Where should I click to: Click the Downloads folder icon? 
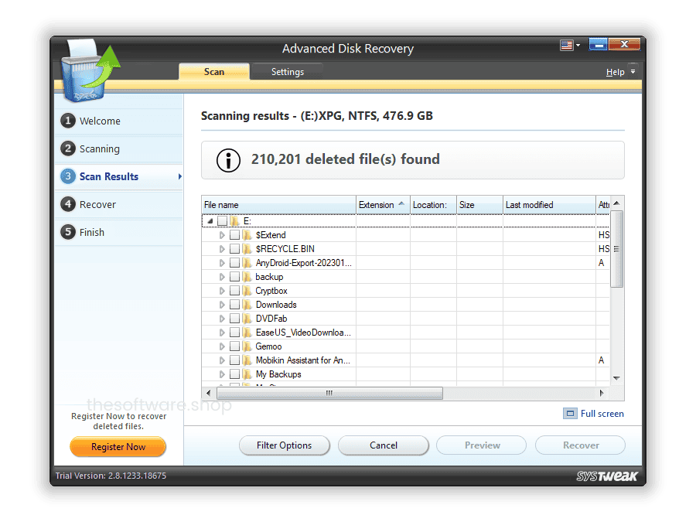[247, 305]
